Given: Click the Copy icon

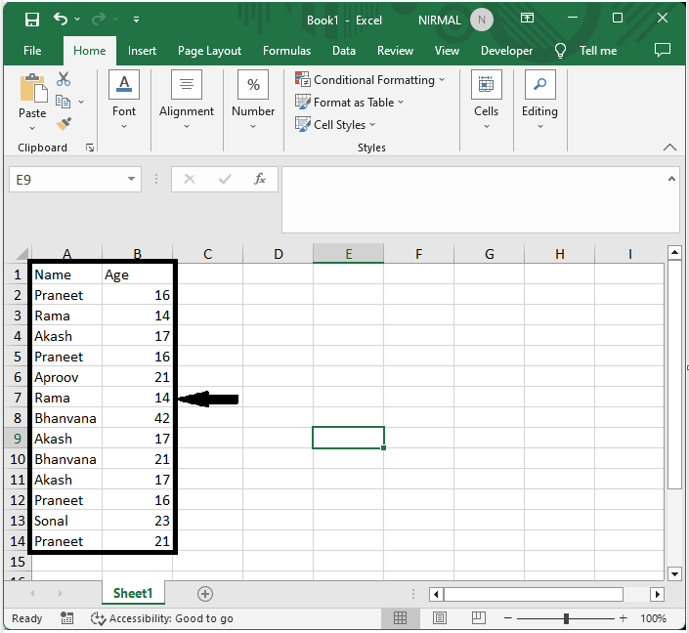Looking at the screenshot, I should pos(63,102).
